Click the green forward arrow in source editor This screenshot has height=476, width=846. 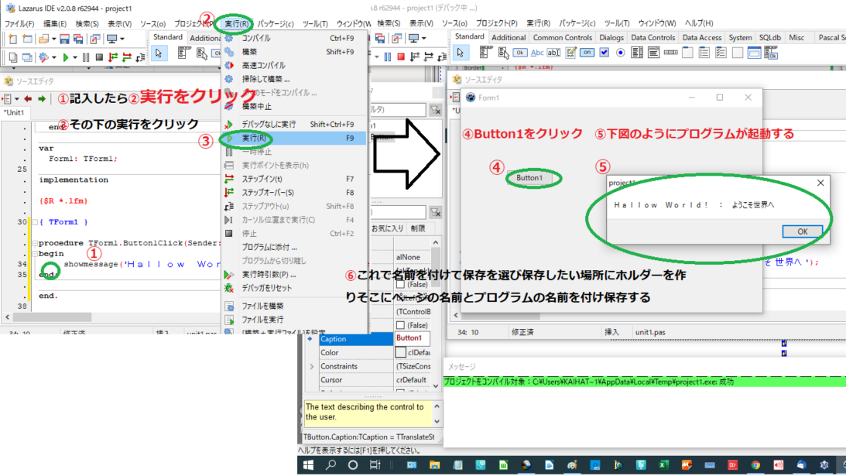(42, 99)
